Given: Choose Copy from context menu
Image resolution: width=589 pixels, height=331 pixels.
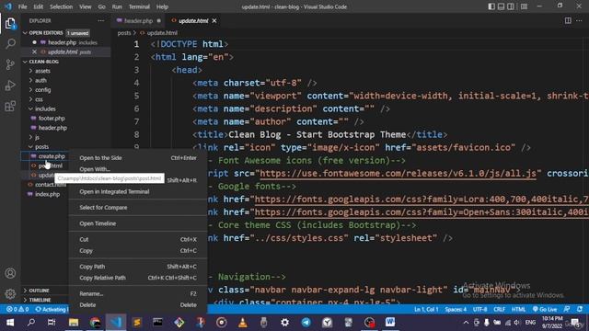Looking at the screenshot, I should pyautogui.click(x=137, y=251).
